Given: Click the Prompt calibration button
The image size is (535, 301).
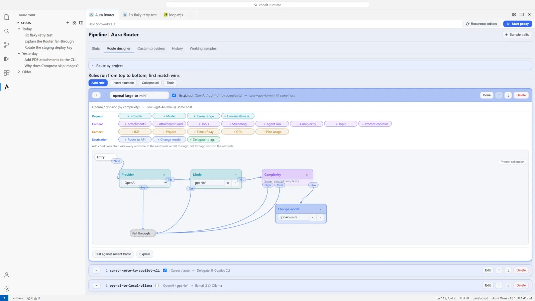Looking at the screenshot, I should (x=512, y=162).
